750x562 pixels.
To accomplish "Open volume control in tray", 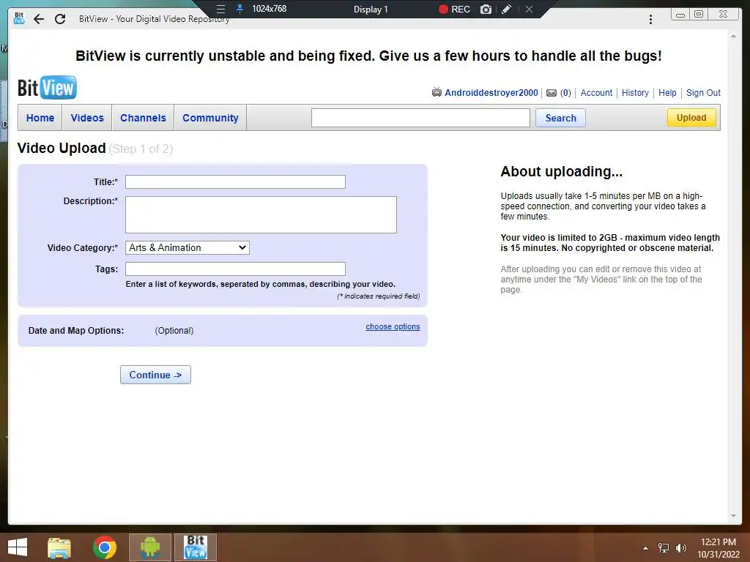I will 680,548.
